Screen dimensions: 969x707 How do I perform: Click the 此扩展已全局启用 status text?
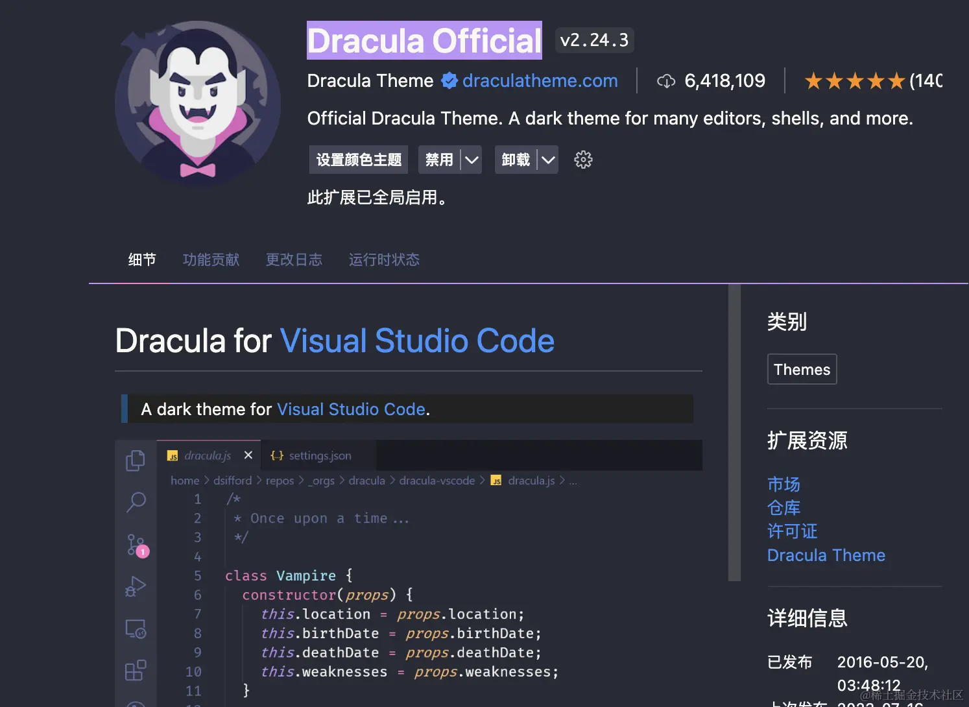tap(378, 197)
